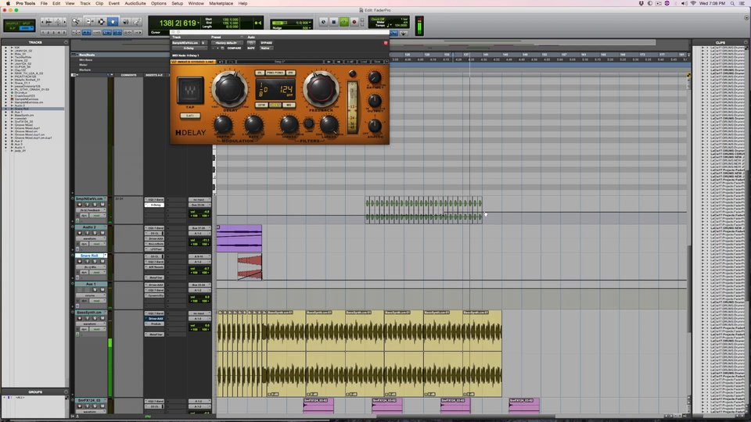Click the HiPass filter knob
The height and width of the screenshot is (422, 751).
(289, 125)
